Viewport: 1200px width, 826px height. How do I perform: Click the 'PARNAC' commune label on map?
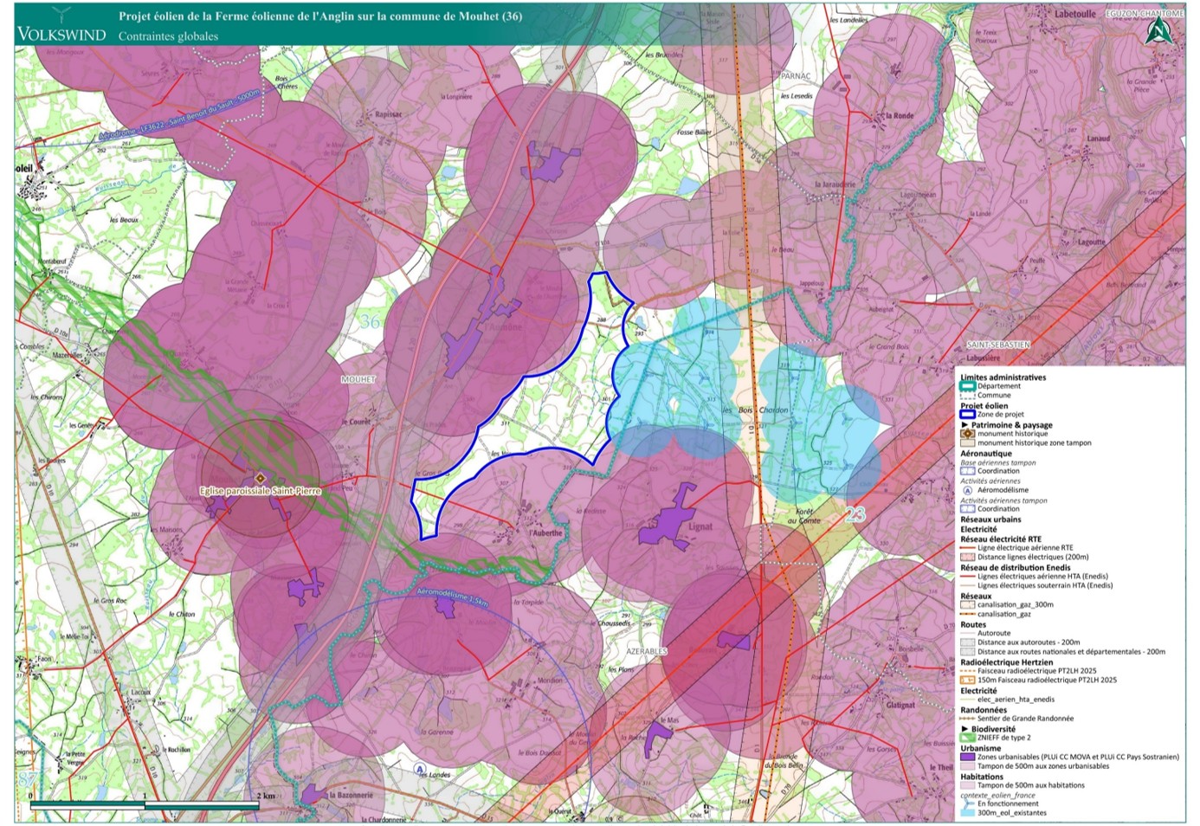pos(796,76)
